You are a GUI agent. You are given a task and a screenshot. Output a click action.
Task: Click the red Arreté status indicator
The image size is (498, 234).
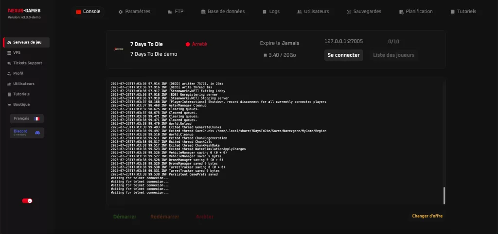(x=196, y=44)
